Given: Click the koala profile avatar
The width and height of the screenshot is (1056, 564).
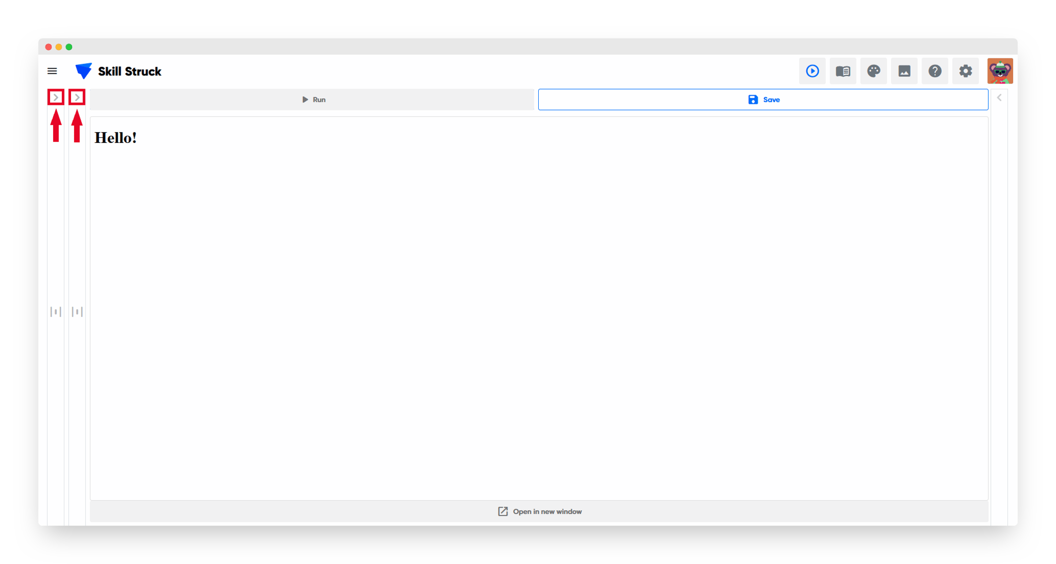Looking at the screenshot, I should pos(999,71).
